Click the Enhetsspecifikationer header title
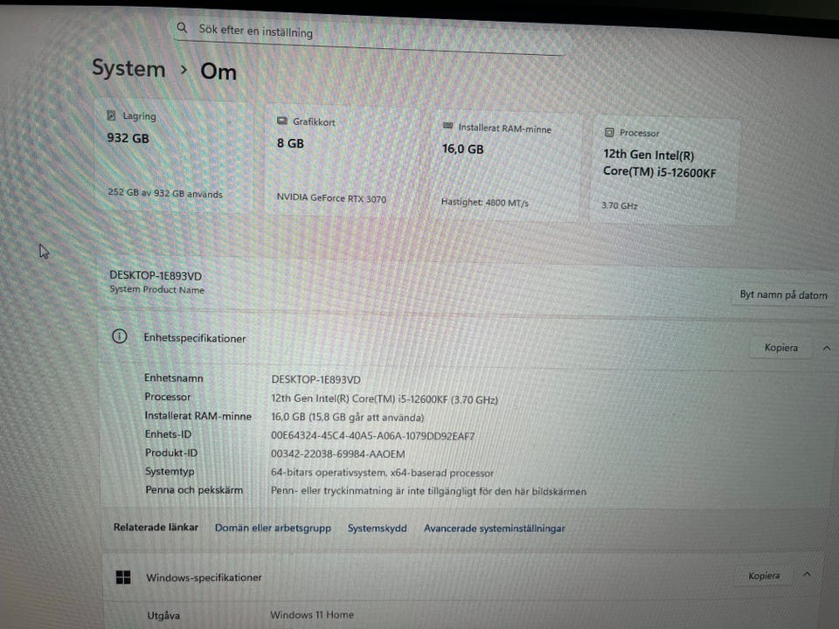839x629 pixels. tap(195, 338)
